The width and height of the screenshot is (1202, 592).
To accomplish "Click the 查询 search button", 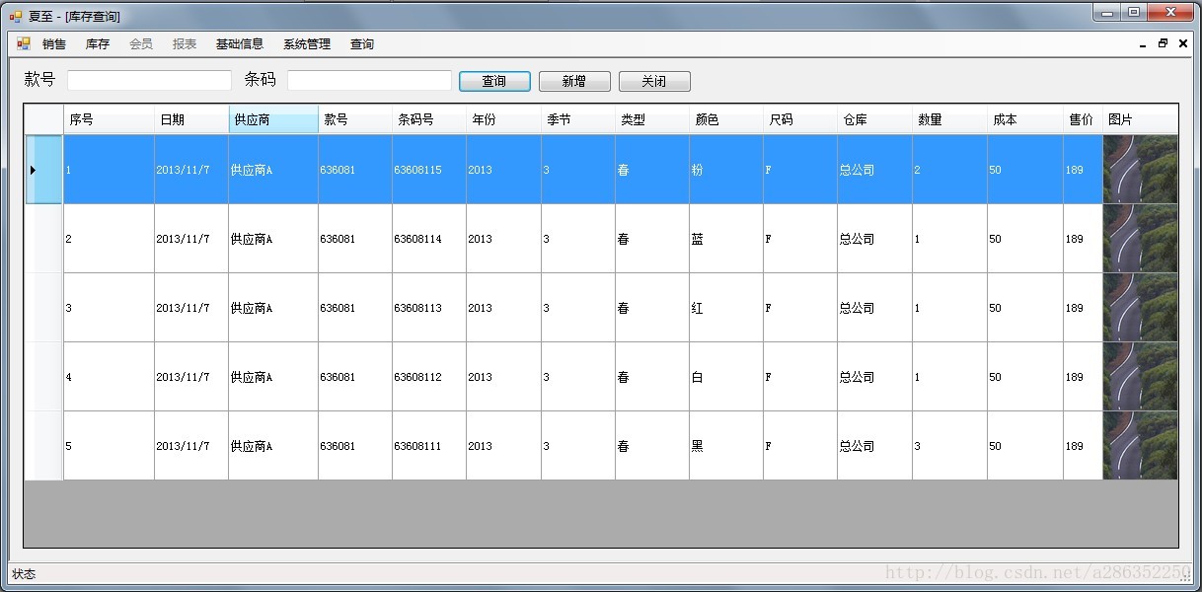I will [x=494, y=81].
